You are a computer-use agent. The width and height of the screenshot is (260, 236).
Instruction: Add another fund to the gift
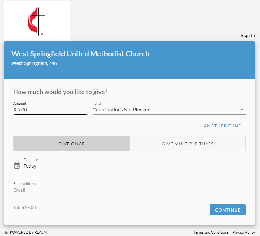(221, 126)
